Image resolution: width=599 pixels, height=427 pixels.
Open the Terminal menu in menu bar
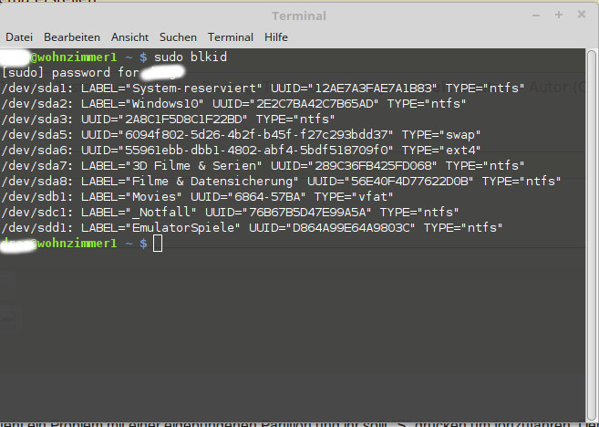pos(230,37)
